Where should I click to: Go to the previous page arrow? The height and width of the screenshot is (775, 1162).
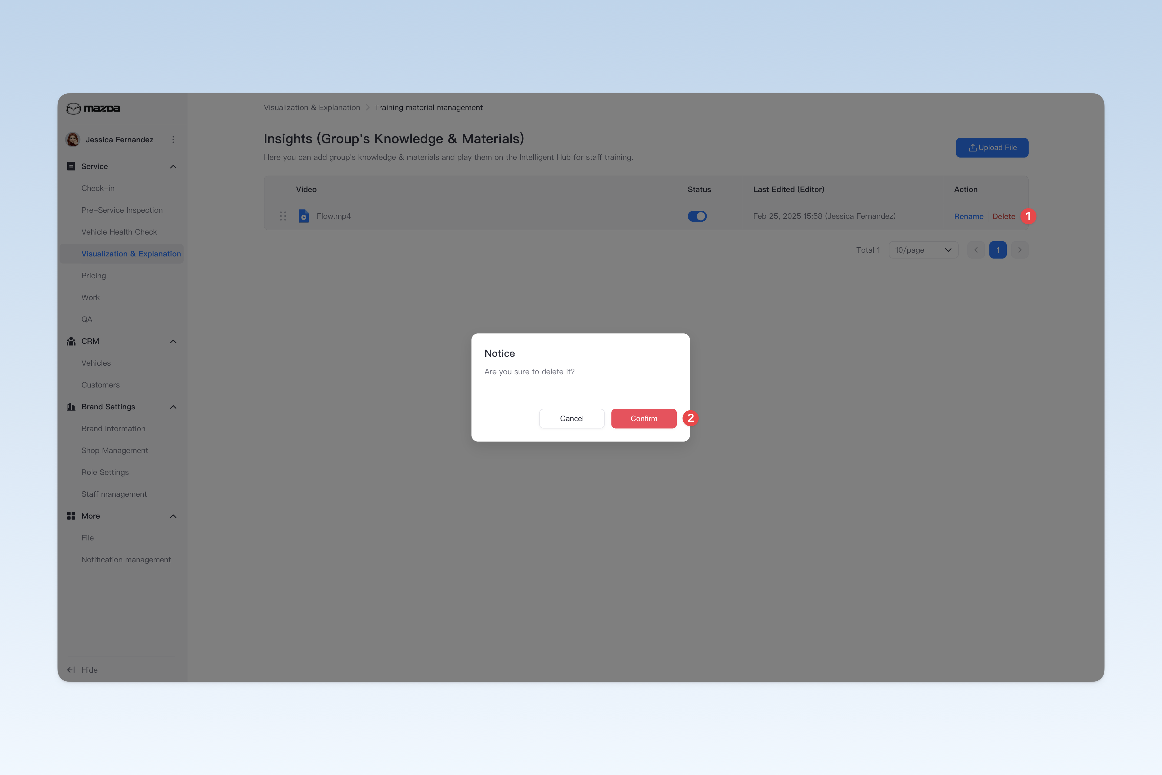tap(976, 250)
